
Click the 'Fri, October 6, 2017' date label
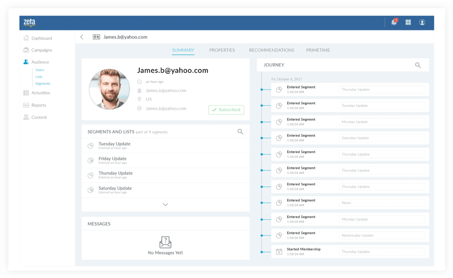(x=287, y=79)
